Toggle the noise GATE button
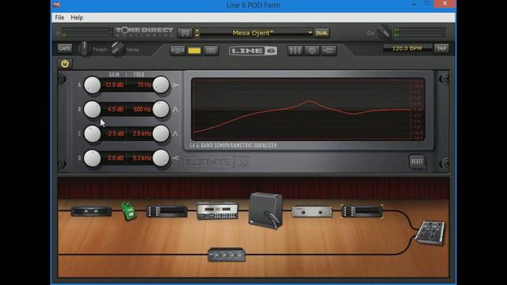The height and width of the screenshot is (285, 507). click(65, 48)
